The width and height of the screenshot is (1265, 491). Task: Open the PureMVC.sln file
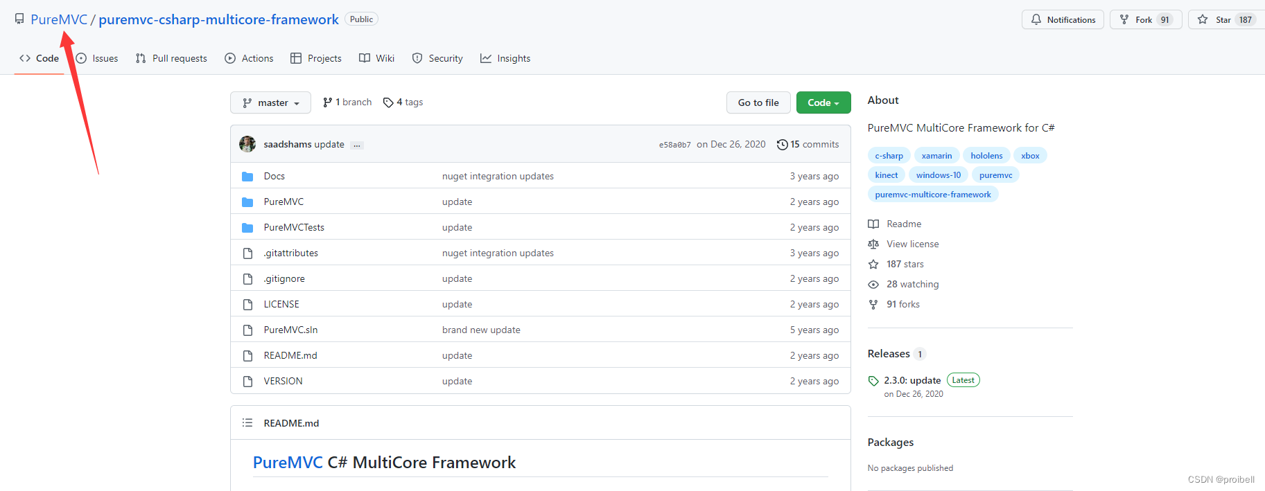pyautogui.click(x=290, y=330)
